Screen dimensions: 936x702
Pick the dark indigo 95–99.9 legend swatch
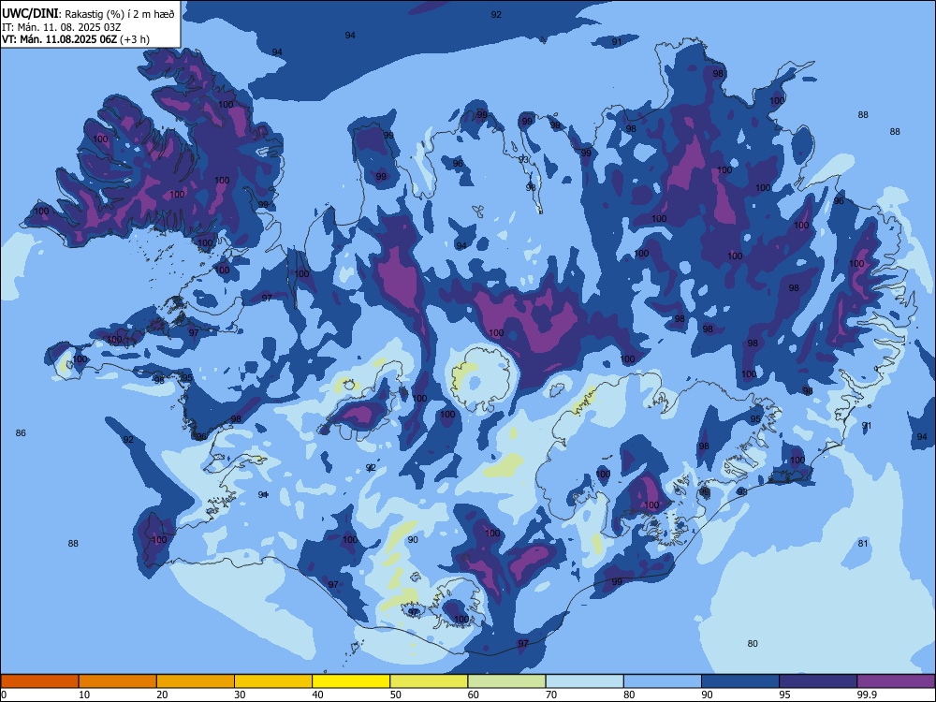pos(818,681)
